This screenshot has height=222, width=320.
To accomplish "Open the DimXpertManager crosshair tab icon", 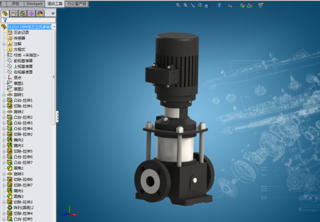I will tap(31, 13).
